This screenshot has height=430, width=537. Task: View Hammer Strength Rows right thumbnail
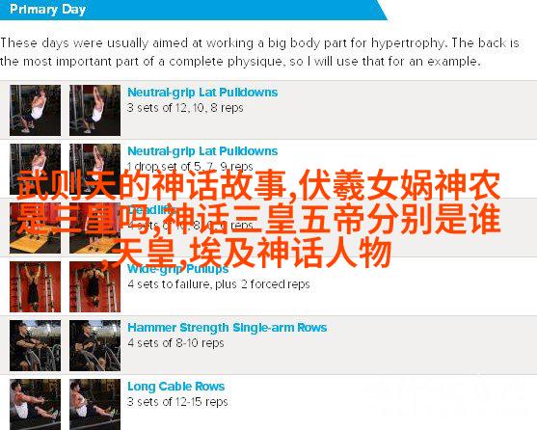point(94,346)
